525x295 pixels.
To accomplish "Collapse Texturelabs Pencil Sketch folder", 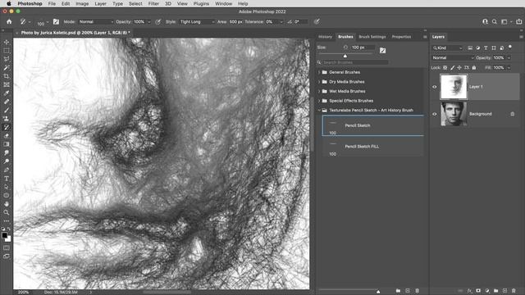I will click(319, 110).
